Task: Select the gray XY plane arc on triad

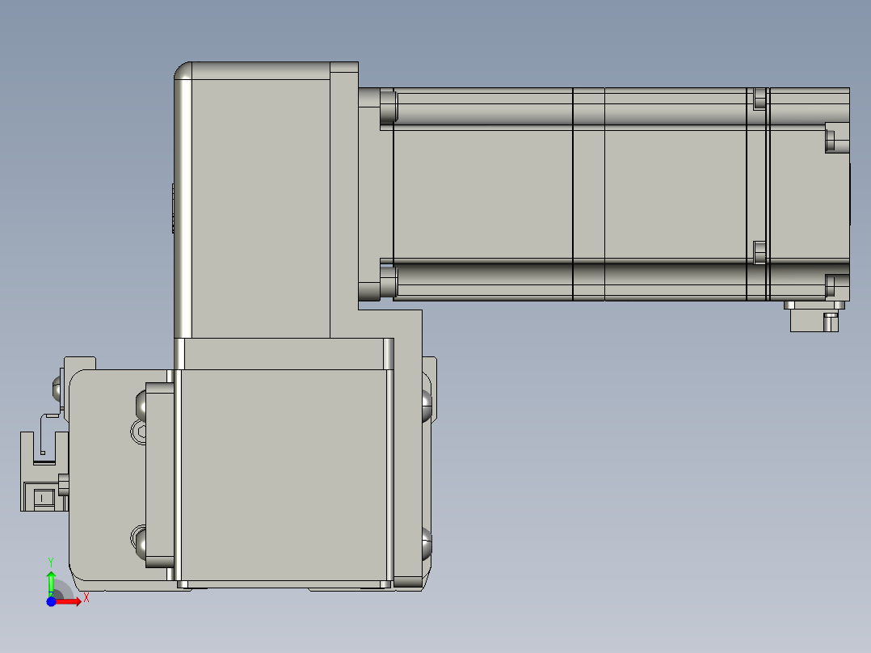Action: click(63, 589)
